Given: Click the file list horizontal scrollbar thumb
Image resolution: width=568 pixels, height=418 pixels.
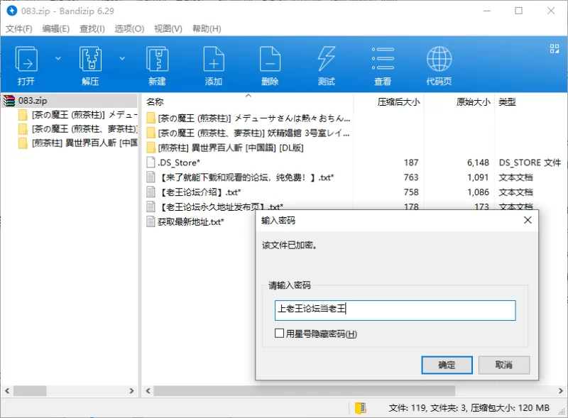Looking at the screenshot, I should point(305,391).
